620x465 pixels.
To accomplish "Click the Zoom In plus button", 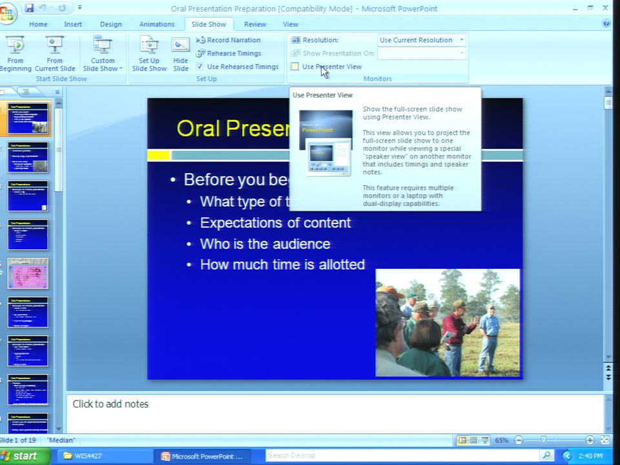I will click(589, 440).
